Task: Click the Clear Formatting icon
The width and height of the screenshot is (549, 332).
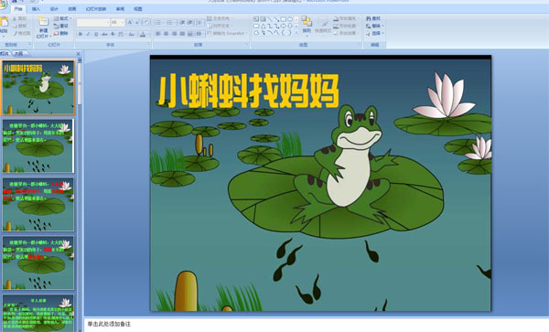Action: point(146,22)
